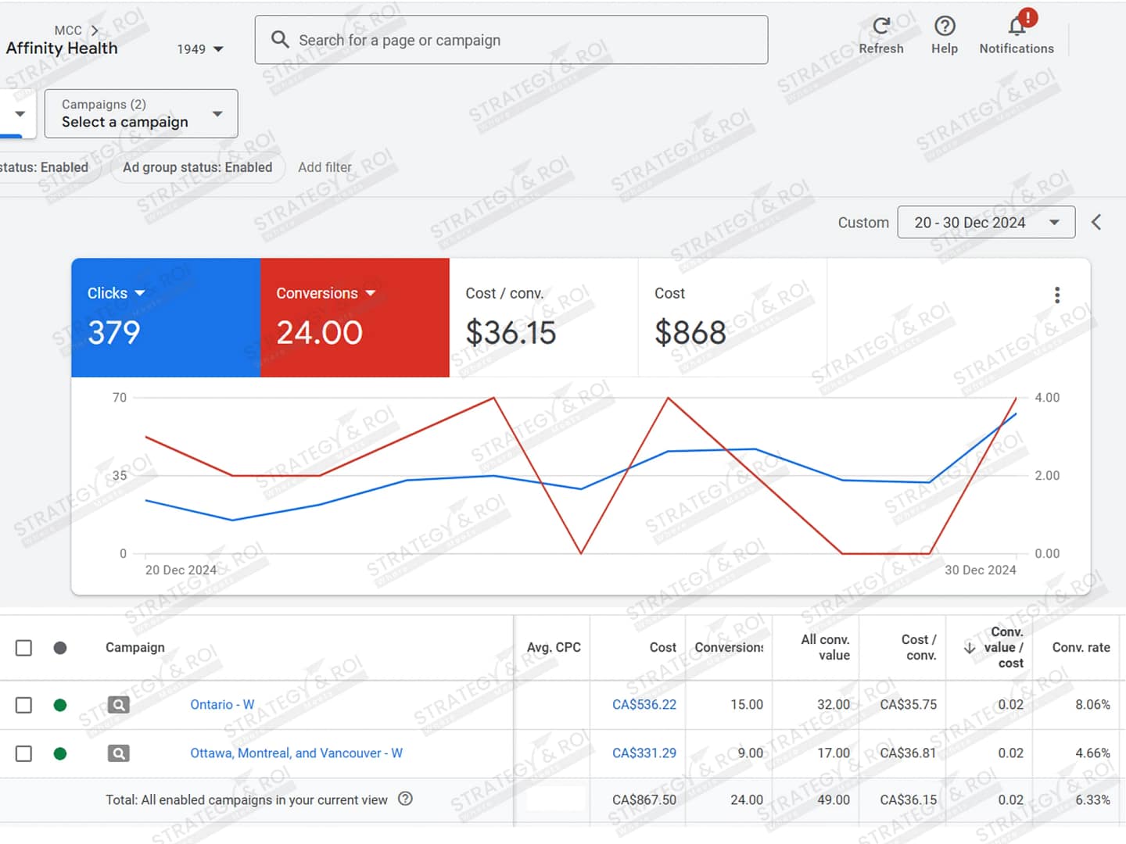Expand the 20 - 30 Dec 2024 date picker
Viewport: 1126px width, 844px height.
tap(985, 223)
